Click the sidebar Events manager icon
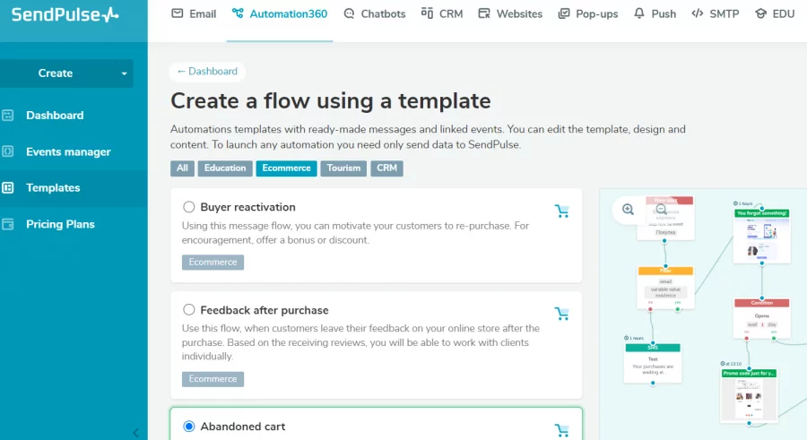Viewport: 807px width, 440px height. (x=7, y=151)
